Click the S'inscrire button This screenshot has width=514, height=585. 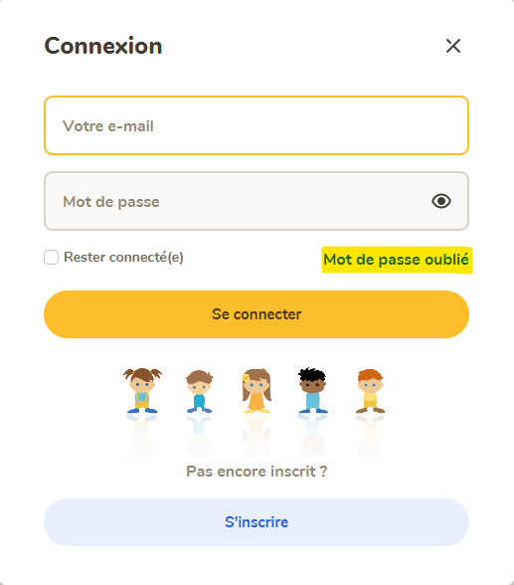tap(257, 522)
